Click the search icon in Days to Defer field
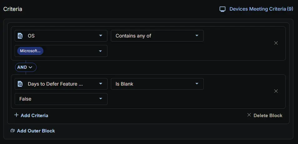Viewport: 298px width, 144px height. click(20, 84)
